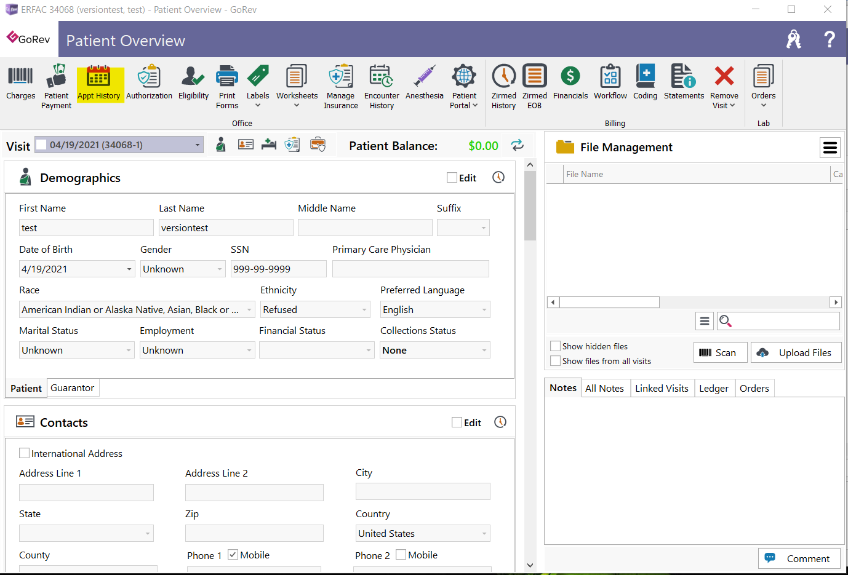Switch to the Guarantor tab
Image resolution: width=848 pixels, height=575 pixels.
(73, 388)
